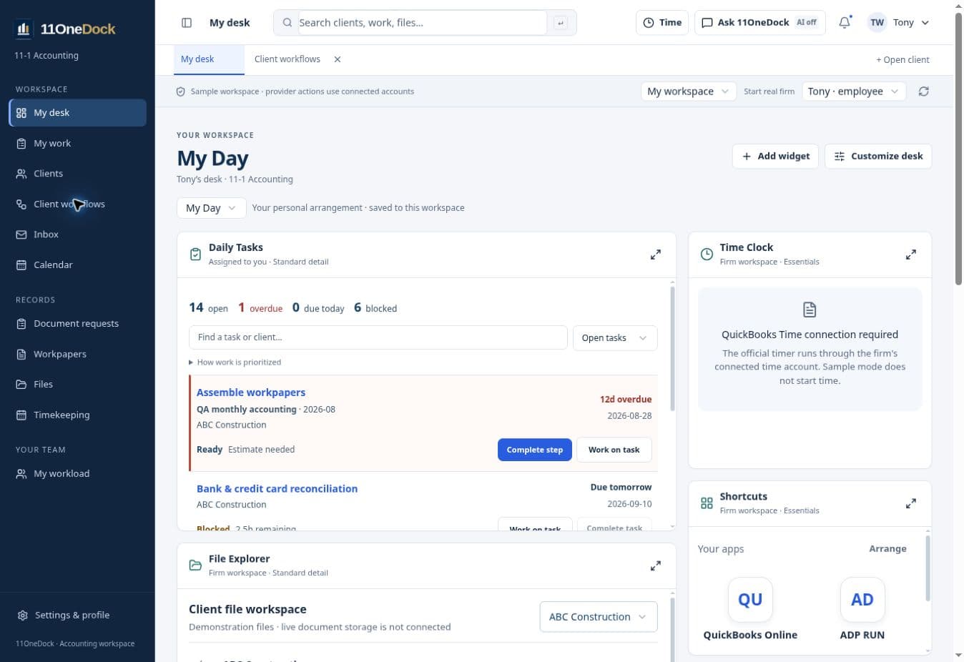Click the Daily Tasks widget scrollbar
Screen dimensions: 964x662
pos(672,348)
